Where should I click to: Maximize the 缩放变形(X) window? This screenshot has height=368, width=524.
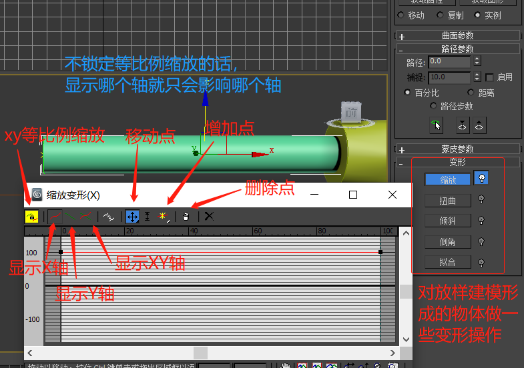tap(353, 195)
